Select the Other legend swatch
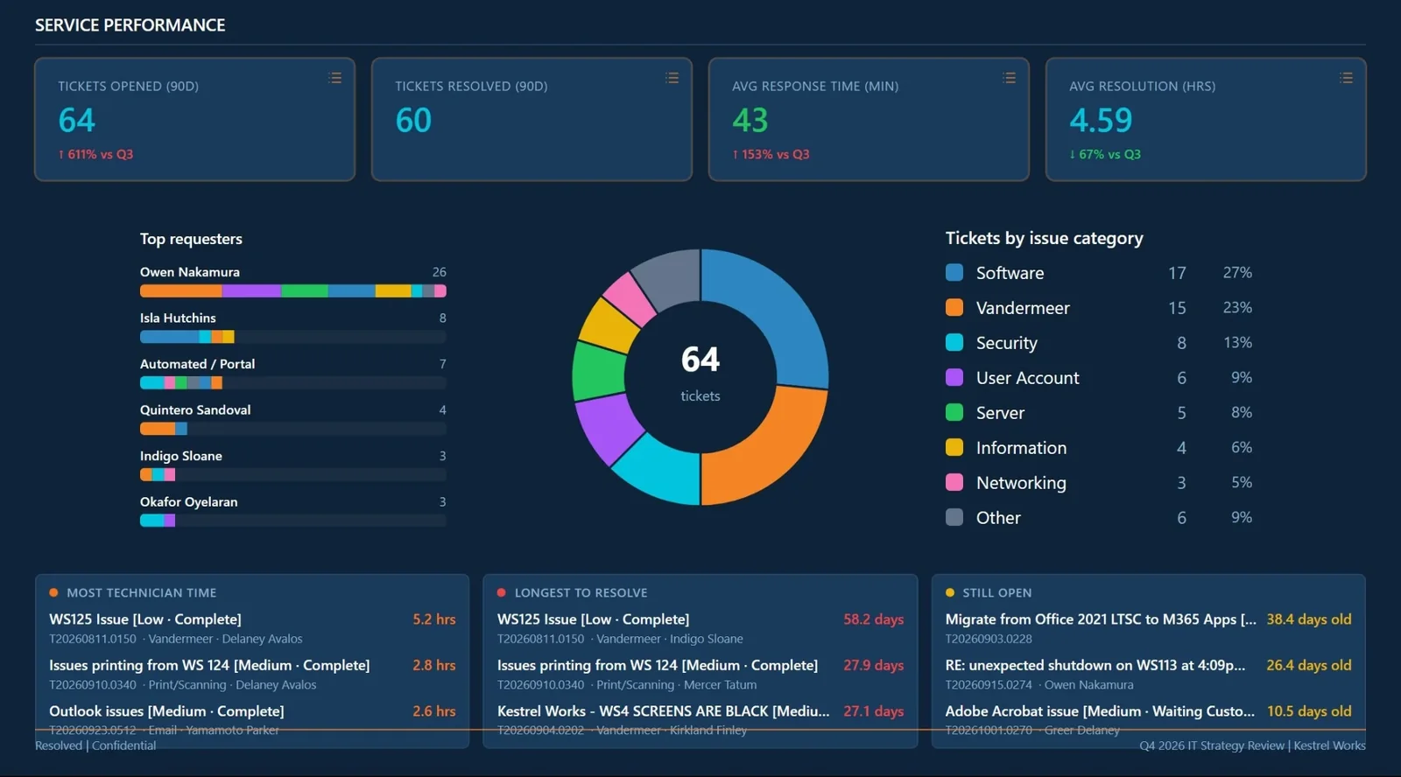1401x777 pixels. tap(954, 517)
